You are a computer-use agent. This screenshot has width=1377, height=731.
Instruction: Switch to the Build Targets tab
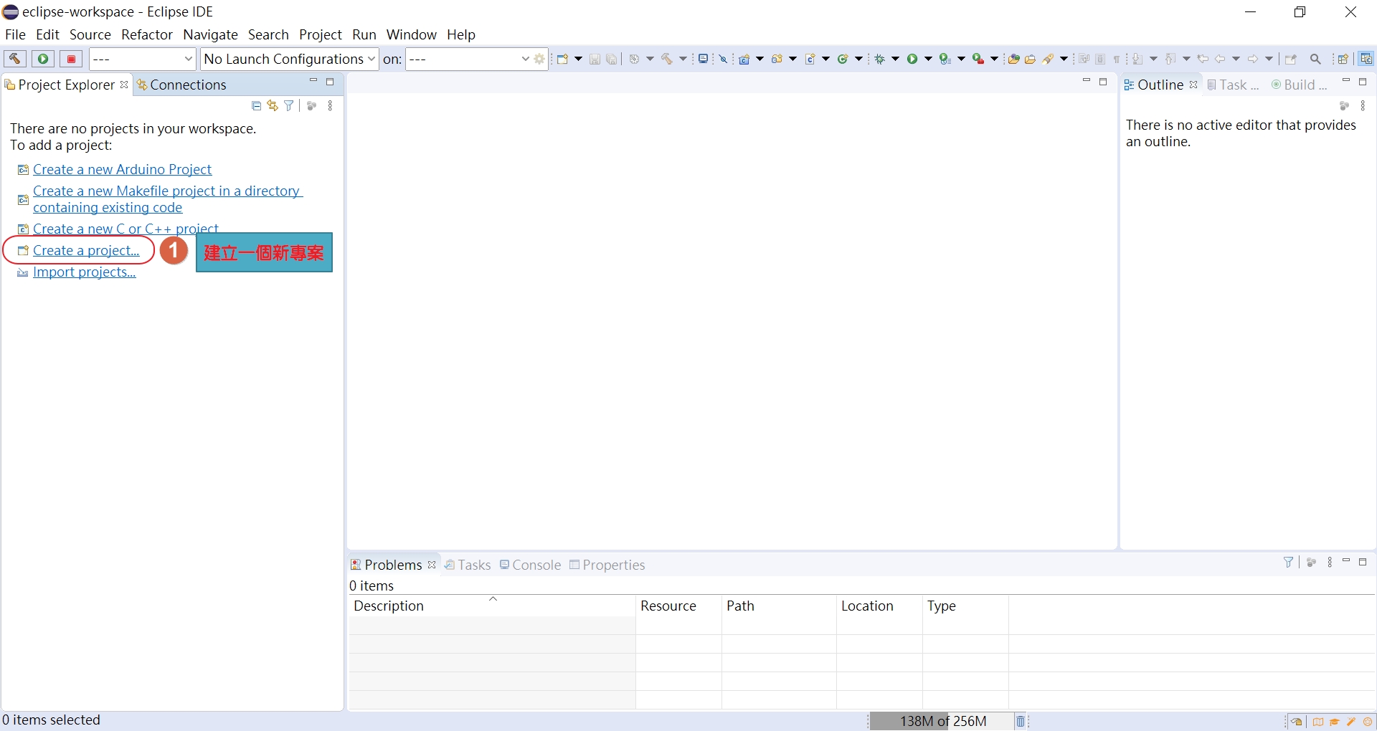1300,85
